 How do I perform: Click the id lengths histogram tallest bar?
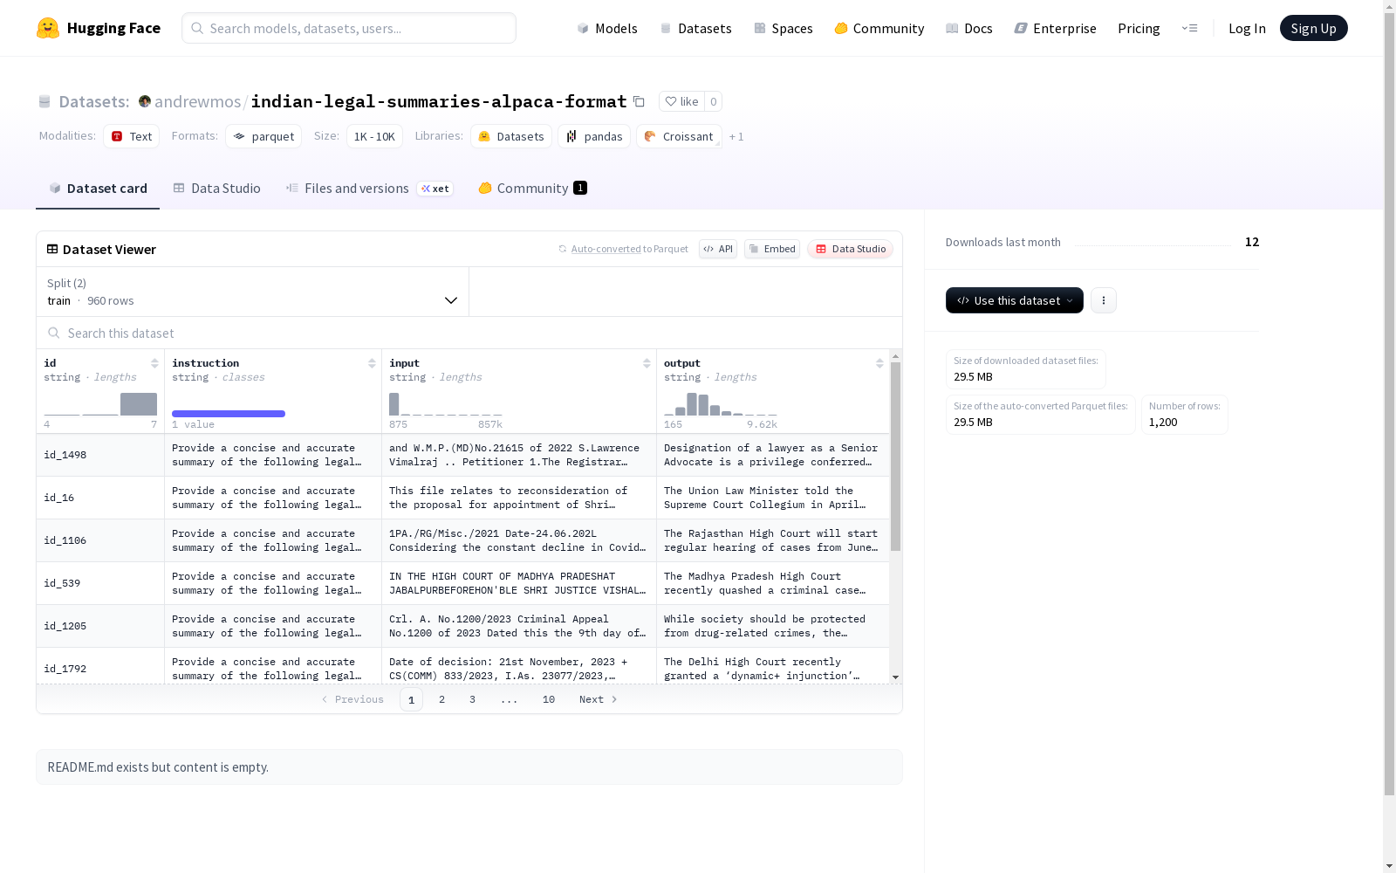click(x=139, y=404)
